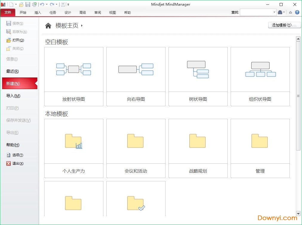Open the new document dropdown arrow
The image size is (302, 225).
point(16,4)
